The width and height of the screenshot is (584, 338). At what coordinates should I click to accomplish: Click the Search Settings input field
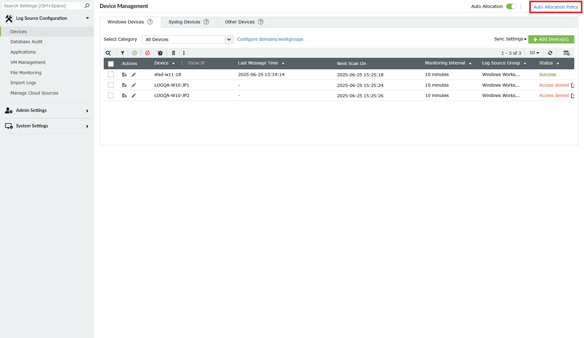(x=43, y=6)
